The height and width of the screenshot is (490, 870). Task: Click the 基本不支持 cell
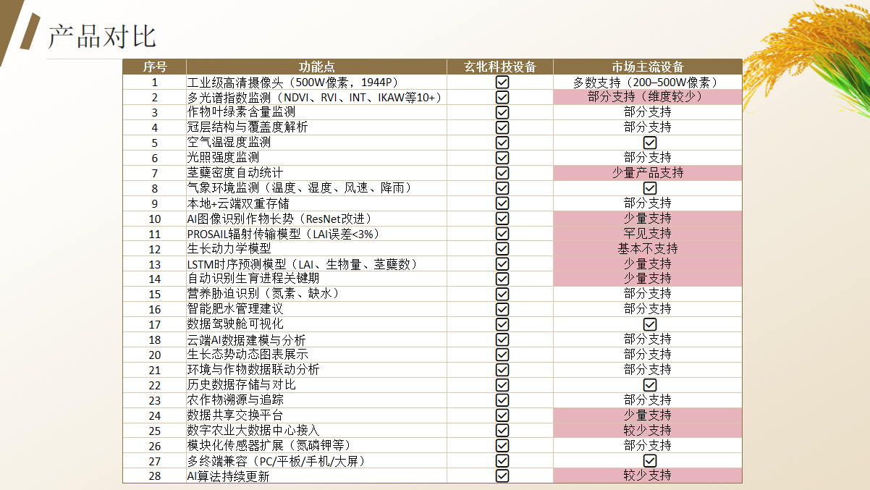648,248
